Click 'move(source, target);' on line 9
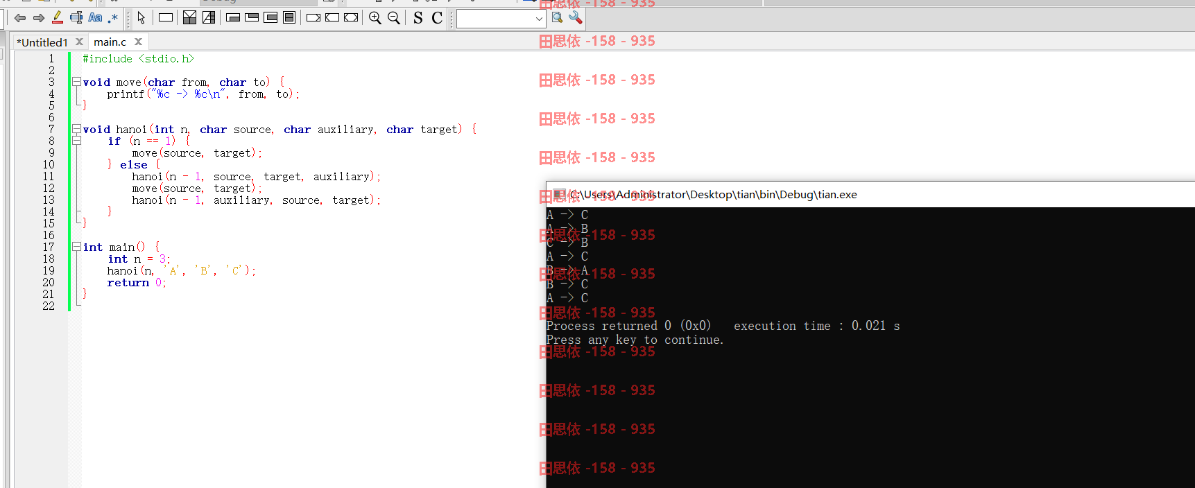Screen dimensions: 1195x488 pyautogui.click(x=197, y=153)
